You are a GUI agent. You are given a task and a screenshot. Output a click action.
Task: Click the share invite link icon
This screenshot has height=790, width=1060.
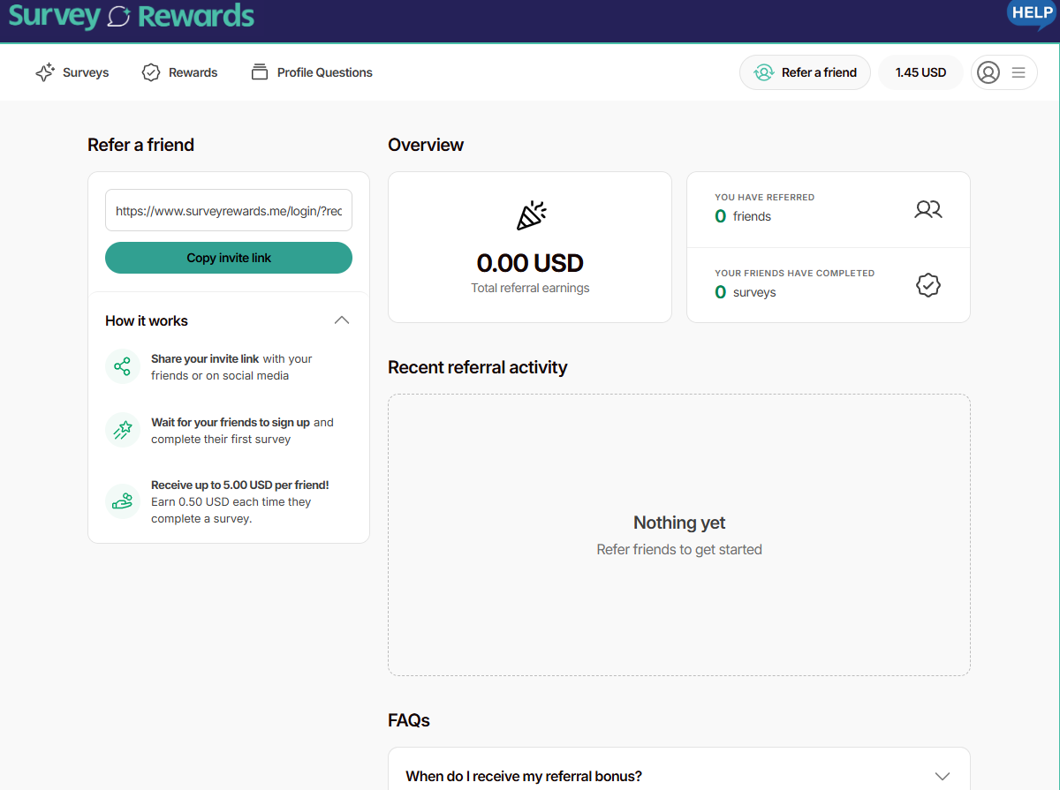tap(122, 366)
